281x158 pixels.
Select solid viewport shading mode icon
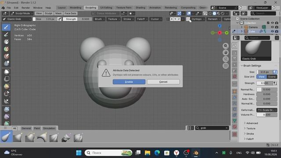pos(214,14)
